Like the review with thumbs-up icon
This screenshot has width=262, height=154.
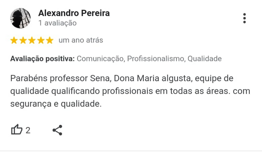point(17,130)
